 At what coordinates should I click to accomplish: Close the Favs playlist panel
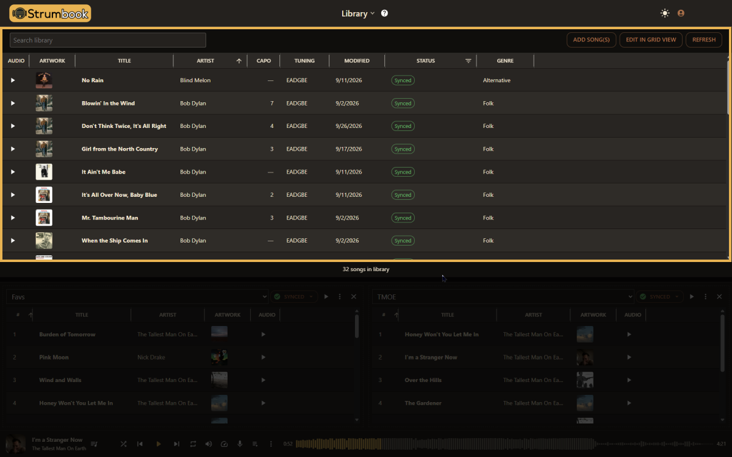(354, 297)
